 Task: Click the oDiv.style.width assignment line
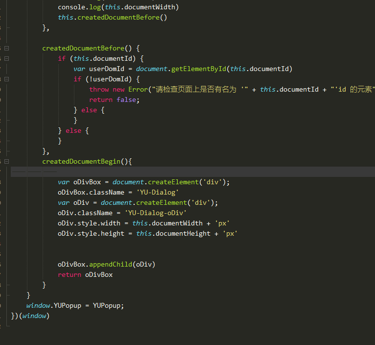[143, 223]
